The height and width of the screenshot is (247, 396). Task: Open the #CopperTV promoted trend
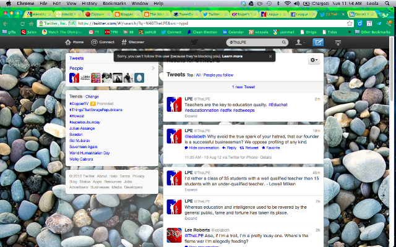click(x=79, y=104)
